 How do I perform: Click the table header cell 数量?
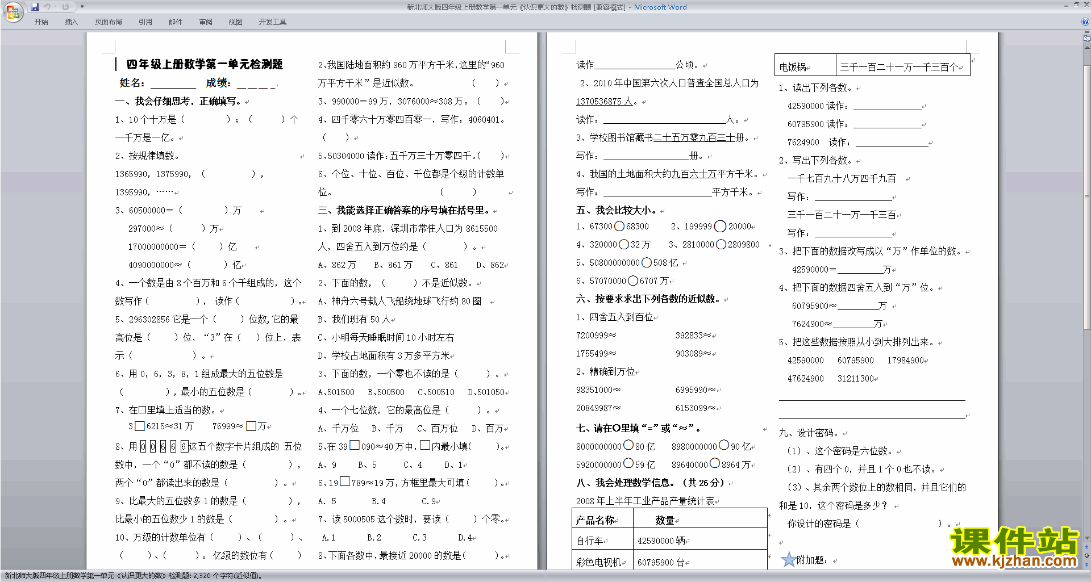700,519
